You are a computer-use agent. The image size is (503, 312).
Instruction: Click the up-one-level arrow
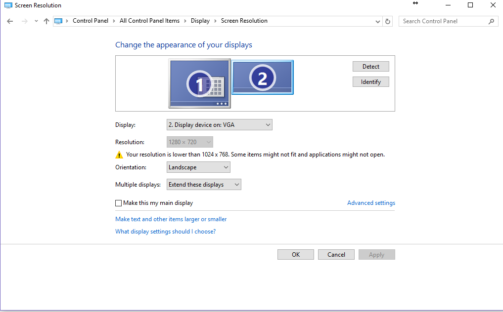(x=46, y=21)
